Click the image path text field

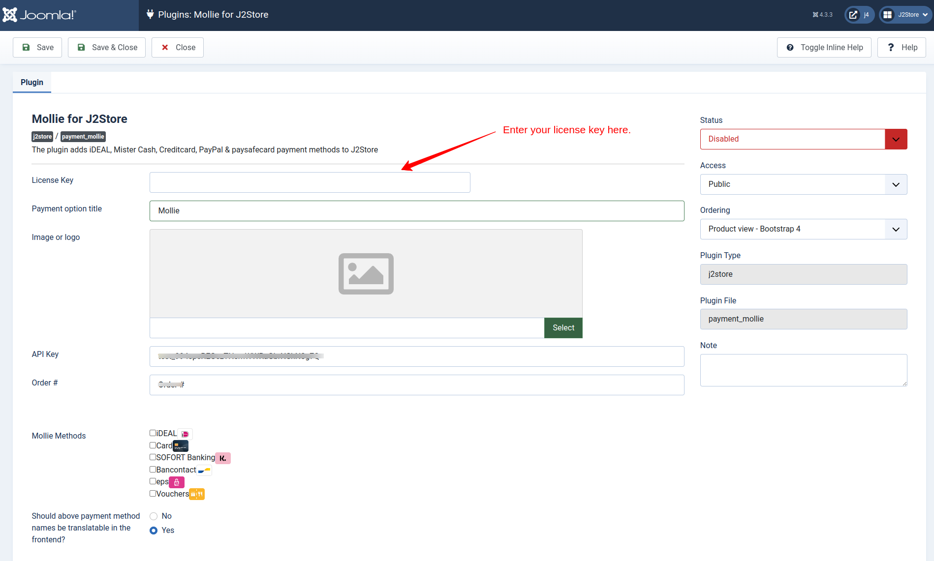[347, 328]
